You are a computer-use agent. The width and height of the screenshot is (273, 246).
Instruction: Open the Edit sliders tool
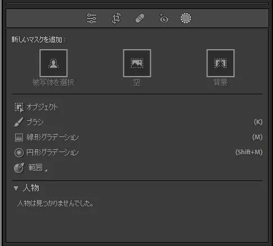coord(91,18)
